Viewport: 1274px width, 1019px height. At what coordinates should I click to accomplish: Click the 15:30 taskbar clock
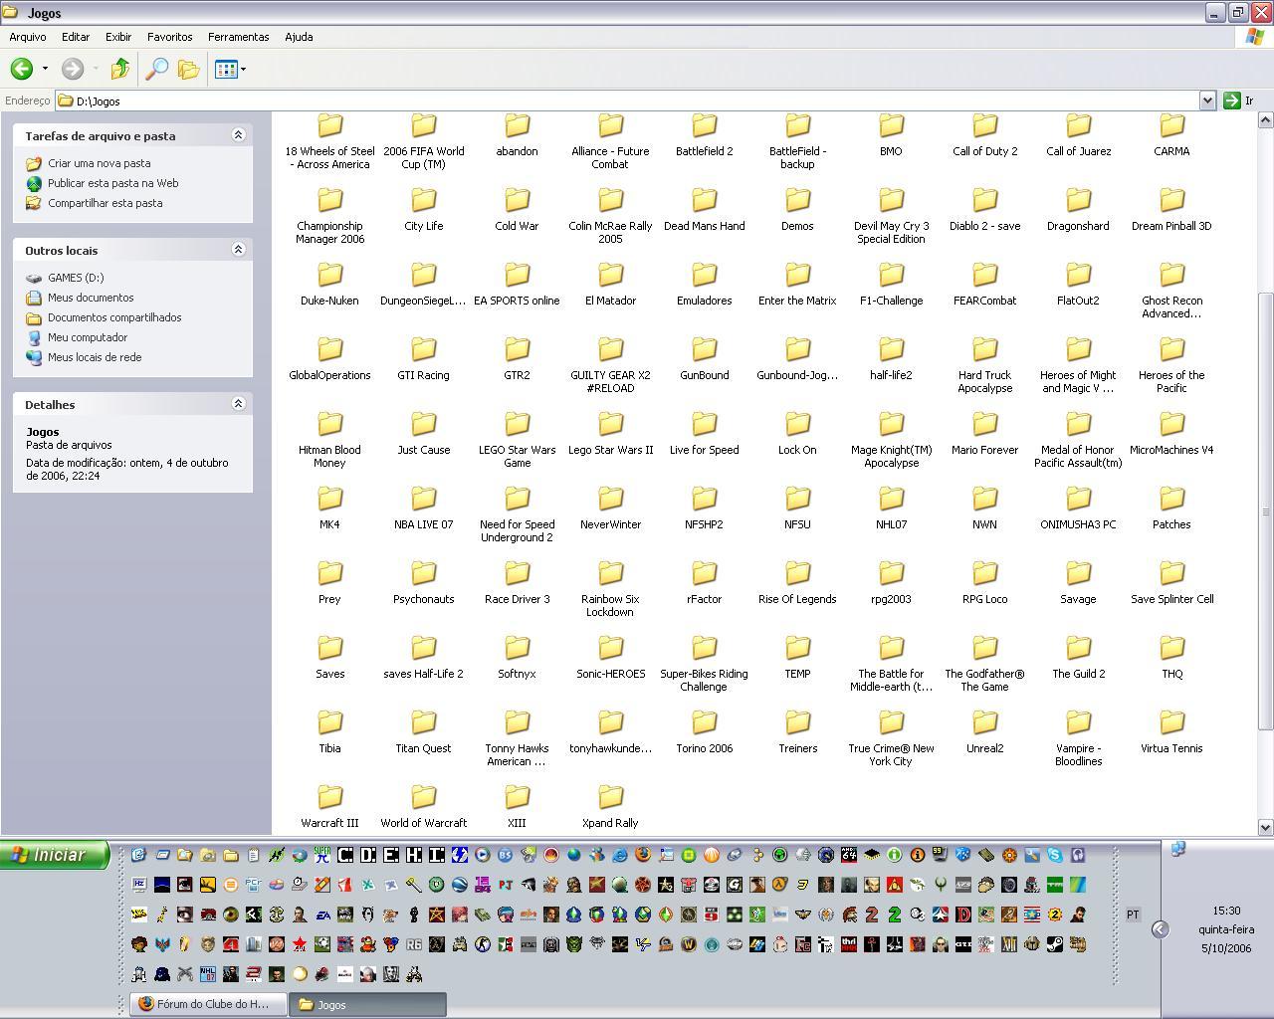(1226, 911)
